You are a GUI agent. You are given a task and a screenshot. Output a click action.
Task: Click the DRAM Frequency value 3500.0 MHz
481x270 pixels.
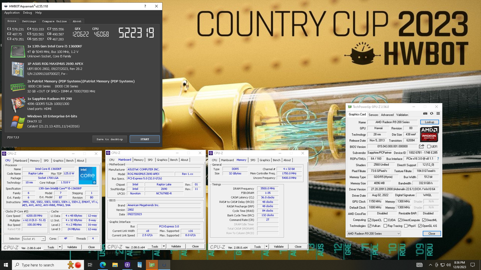click(x=268, y=188)
